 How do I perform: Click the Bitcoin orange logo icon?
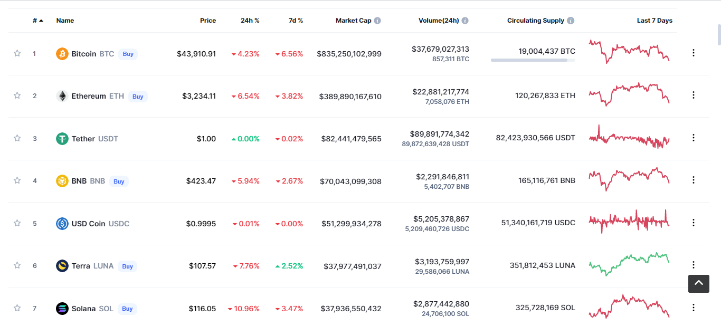click(62, 54)
